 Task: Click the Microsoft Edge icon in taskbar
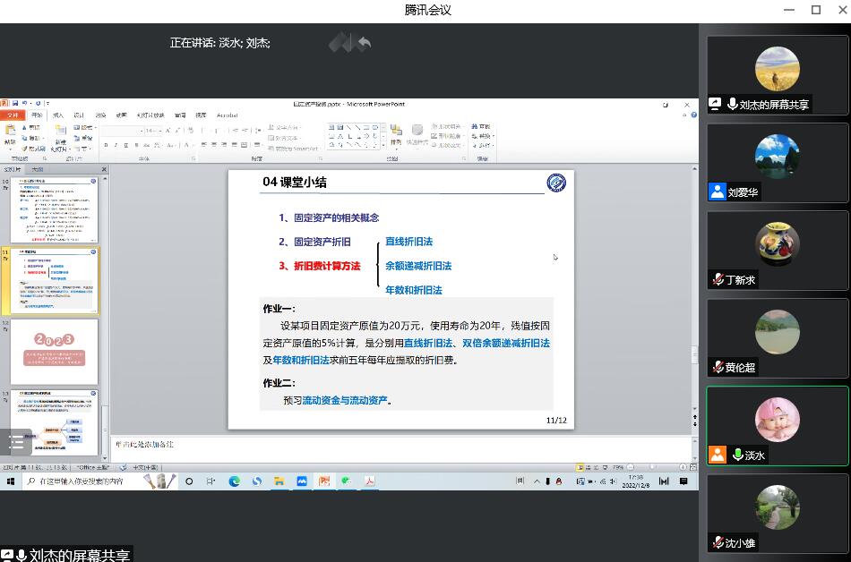coord(234,481)
